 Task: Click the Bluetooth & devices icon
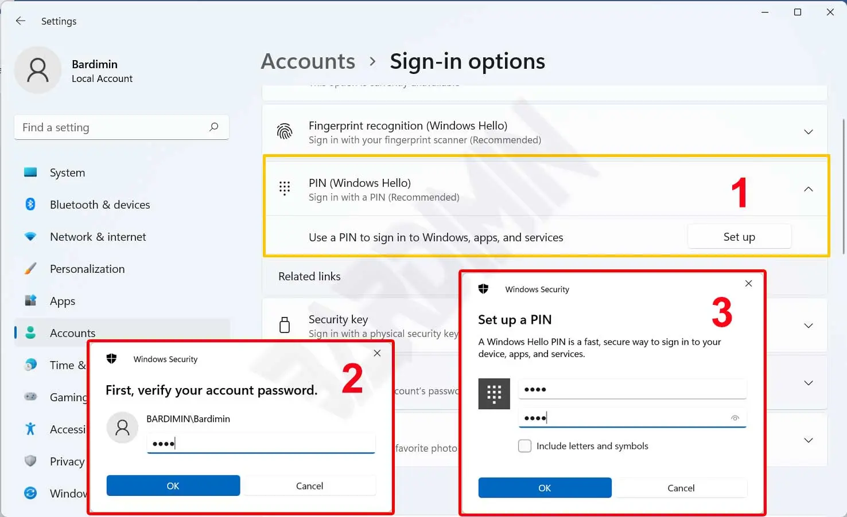click(30, 205)
